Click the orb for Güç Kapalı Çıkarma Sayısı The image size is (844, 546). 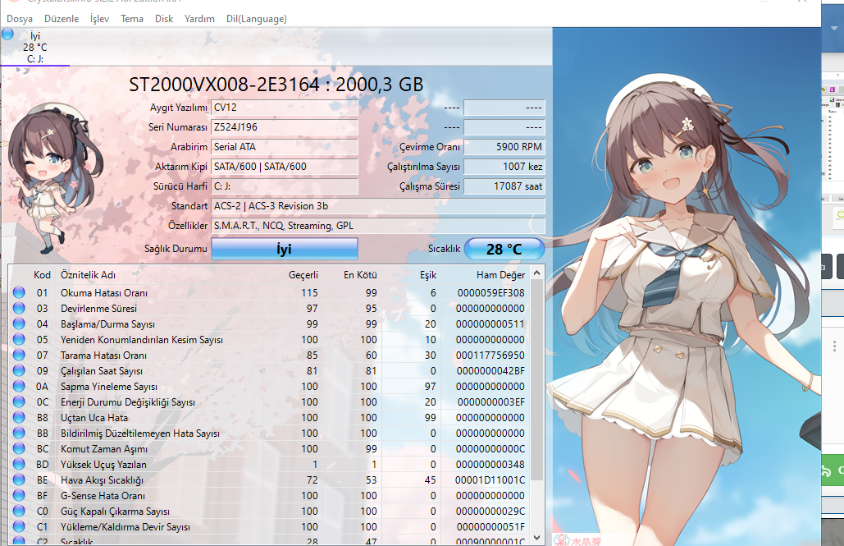19,511
